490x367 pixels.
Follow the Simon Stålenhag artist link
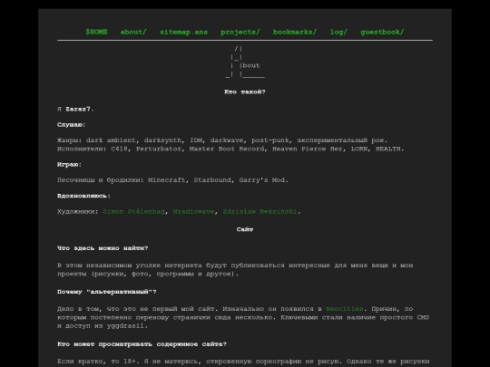tap(133, 211)
